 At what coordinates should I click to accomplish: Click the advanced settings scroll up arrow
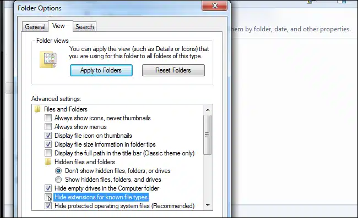tap(208, 110)
